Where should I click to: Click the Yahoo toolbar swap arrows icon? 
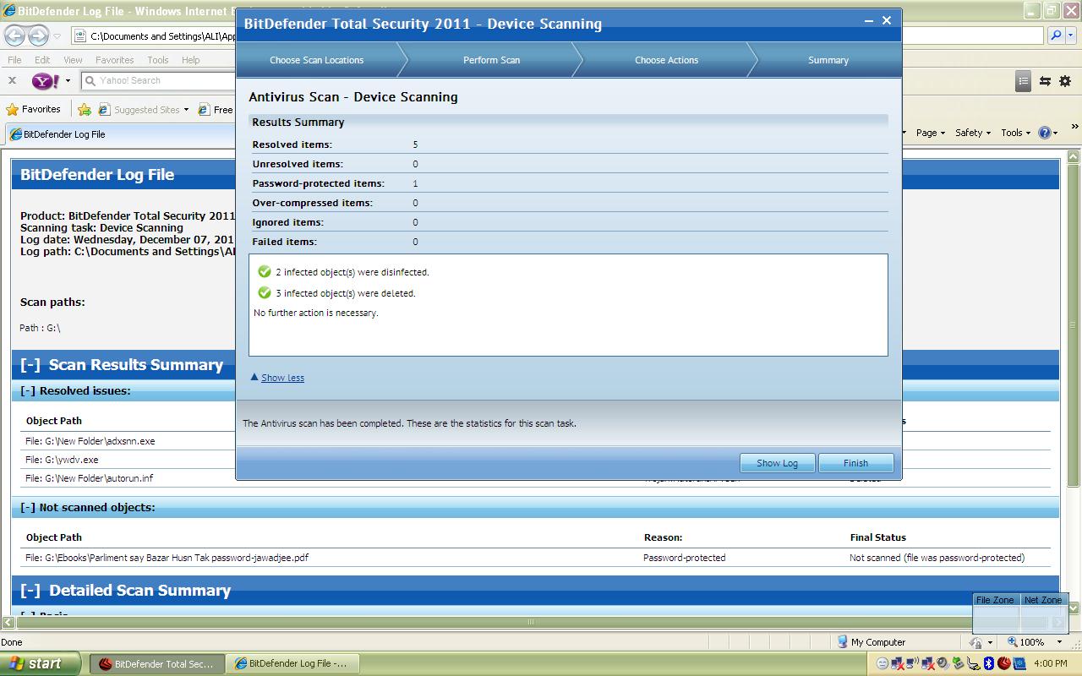coord(1045,81)
